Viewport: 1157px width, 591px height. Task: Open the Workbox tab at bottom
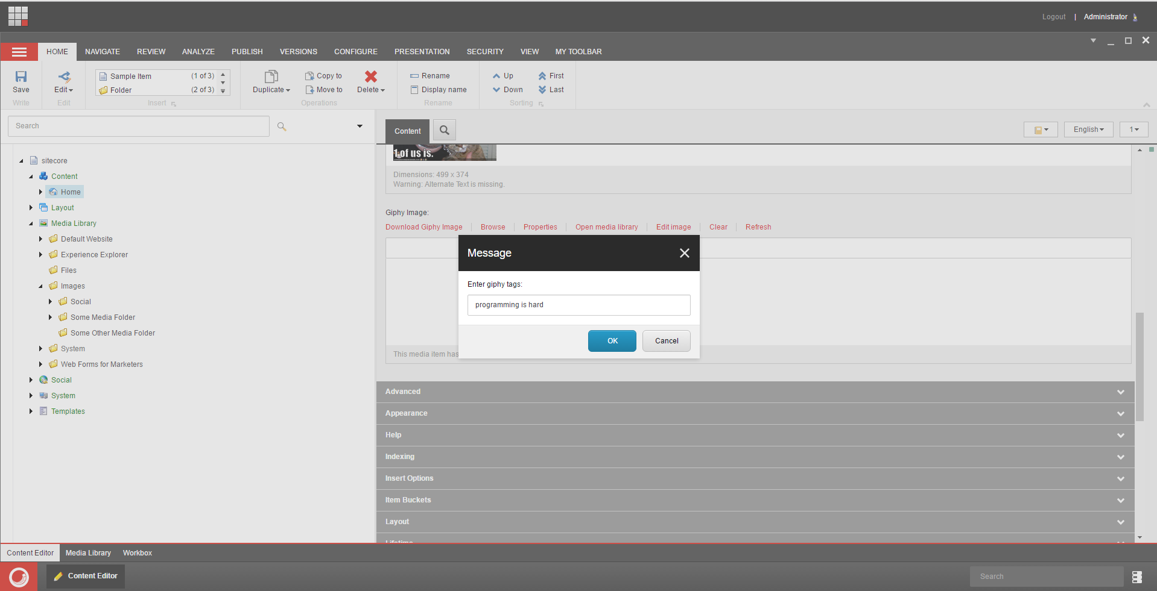pyautogui.click(x=137, y=553)
